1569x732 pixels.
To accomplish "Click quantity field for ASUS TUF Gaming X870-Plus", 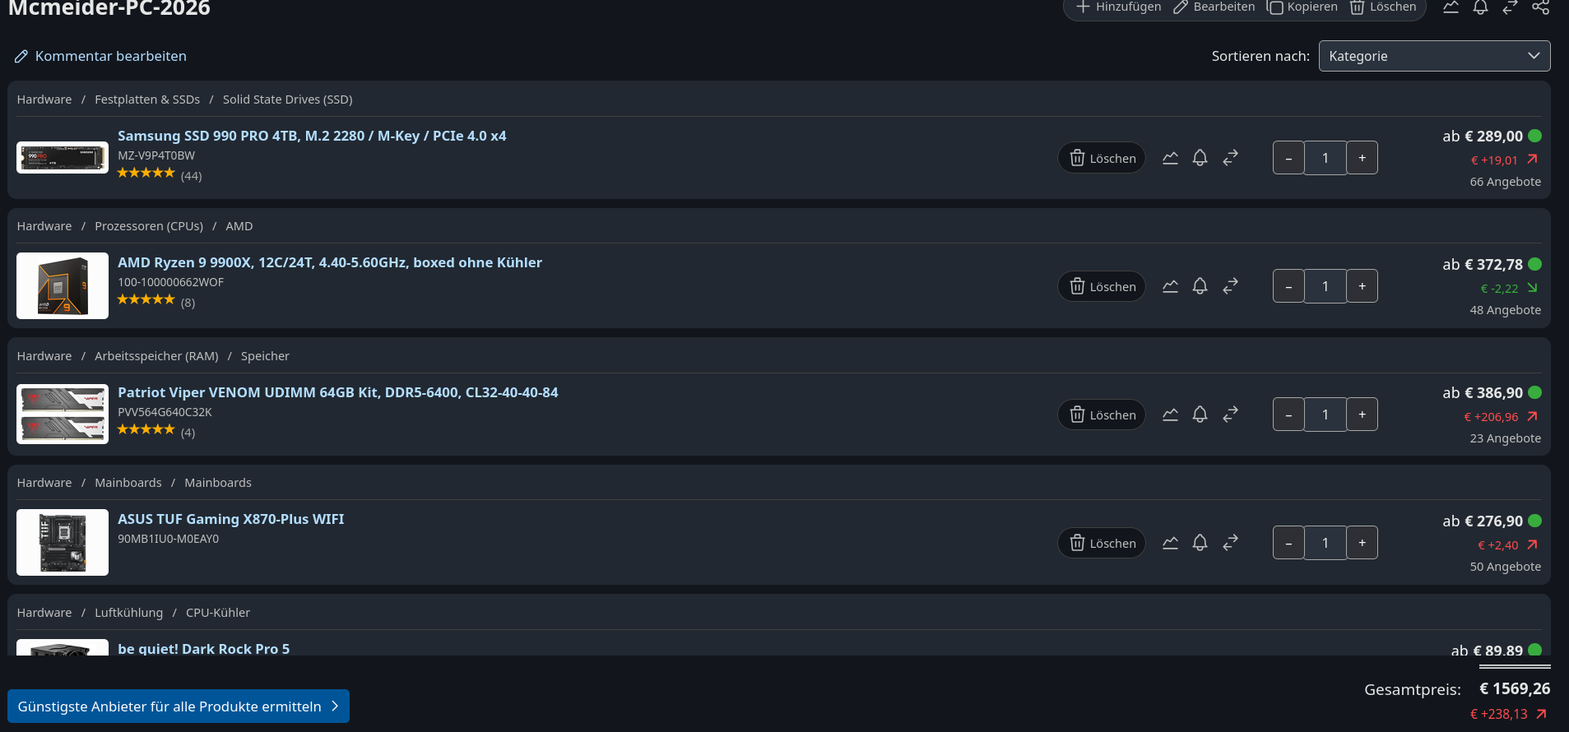I will (x=1325, y=543).
